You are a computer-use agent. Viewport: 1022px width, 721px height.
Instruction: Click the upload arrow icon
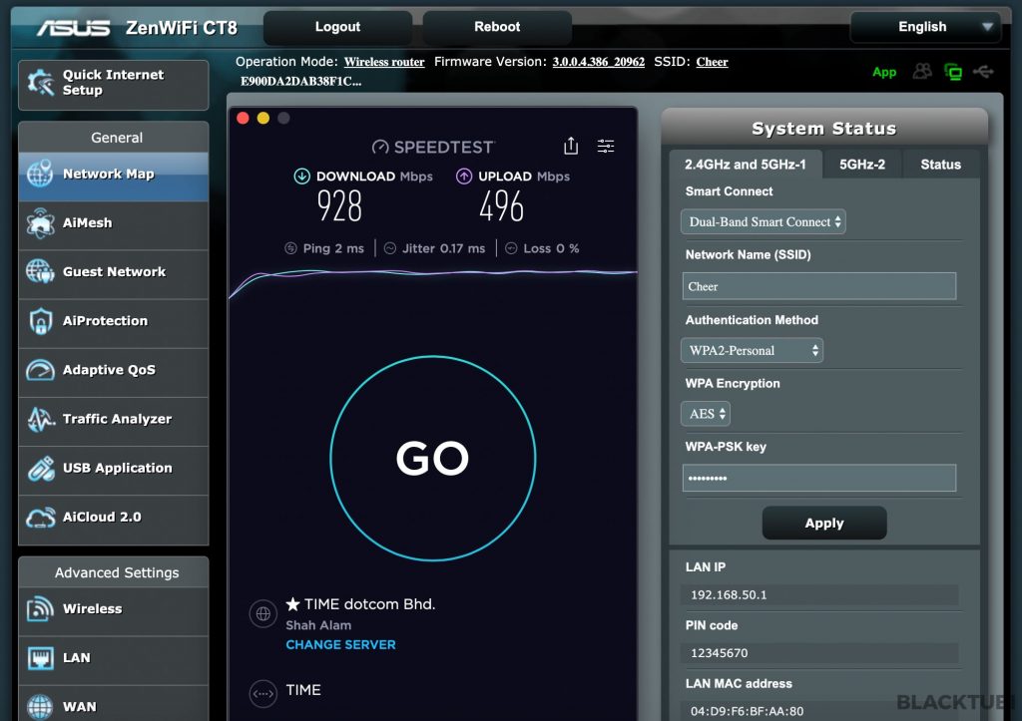[x=464, y=176]
